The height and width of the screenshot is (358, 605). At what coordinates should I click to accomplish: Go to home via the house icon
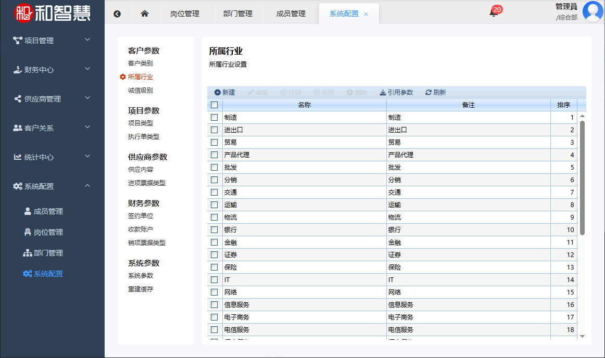tap(145, 14)
